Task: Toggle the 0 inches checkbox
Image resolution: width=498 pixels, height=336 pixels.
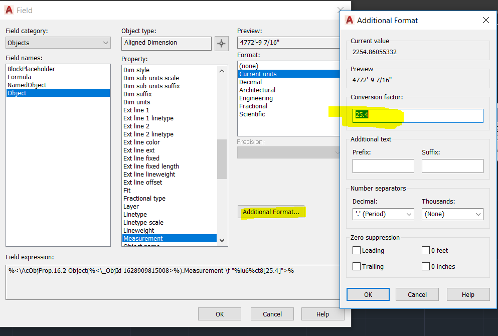Action: click(426, 266)
